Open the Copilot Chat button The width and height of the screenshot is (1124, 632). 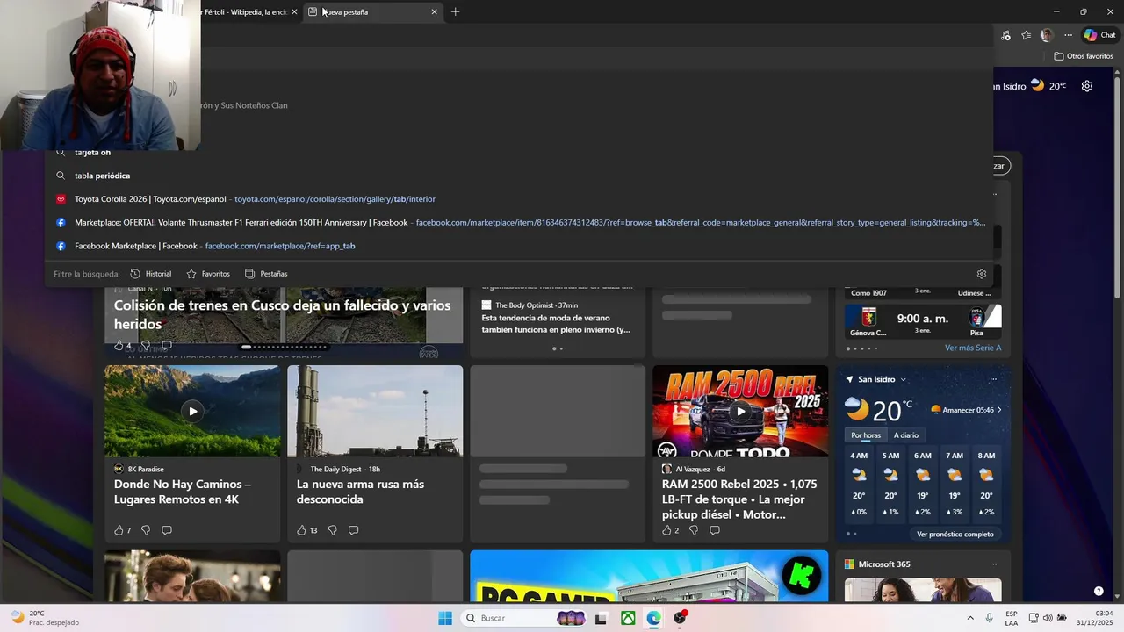click(x=1099, y=35)
